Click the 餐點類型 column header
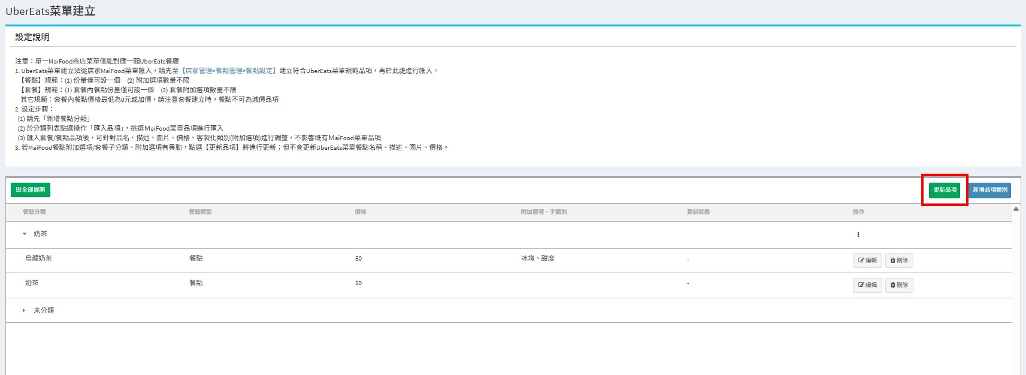The width and height of the screenshot is (1026, 375). [200, 212]
